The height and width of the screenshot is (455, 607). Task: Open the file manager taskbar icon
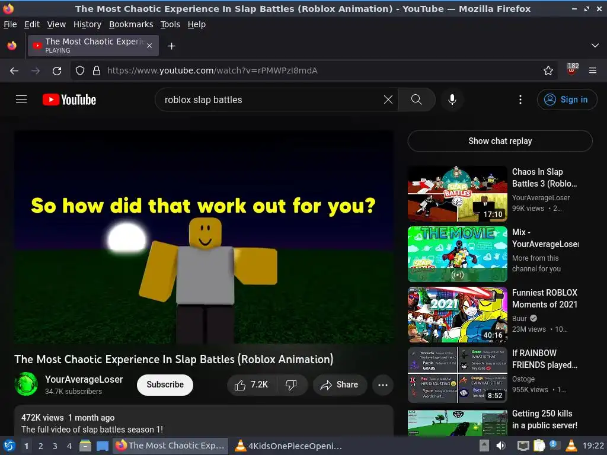[85, 446]
